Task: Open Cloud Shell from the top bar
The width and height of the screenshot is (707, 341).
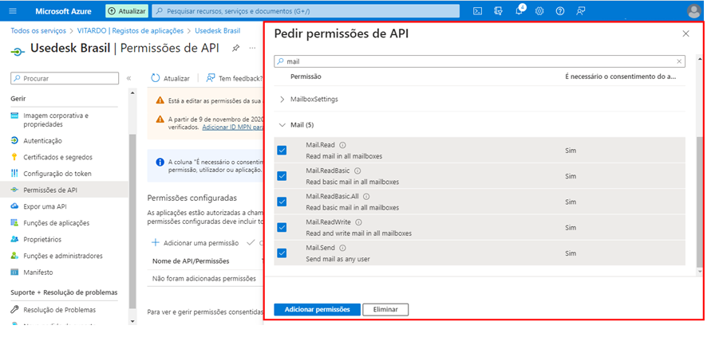Action: [x=477, y=11]
